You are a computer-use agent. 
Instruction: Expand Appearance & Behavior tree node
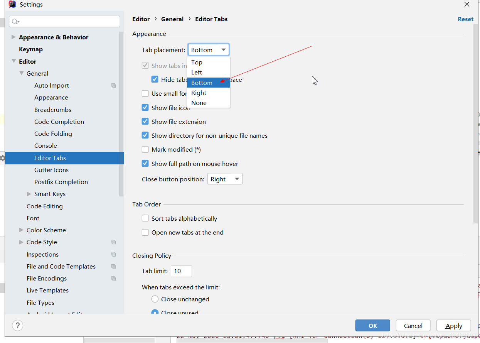(14, 37)
